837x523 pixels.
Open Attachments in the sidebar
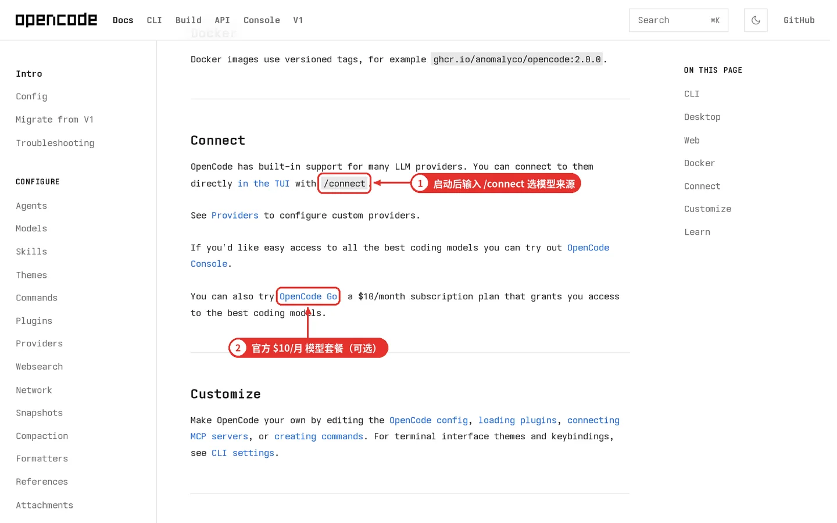[45, 505]
